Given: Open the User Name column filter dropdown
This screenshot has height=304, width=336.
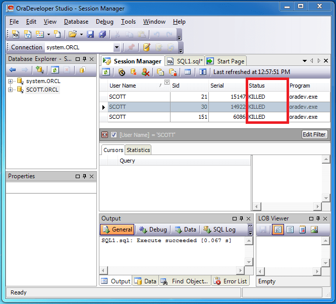Looking at the screenshot, I should click(167, 82).
